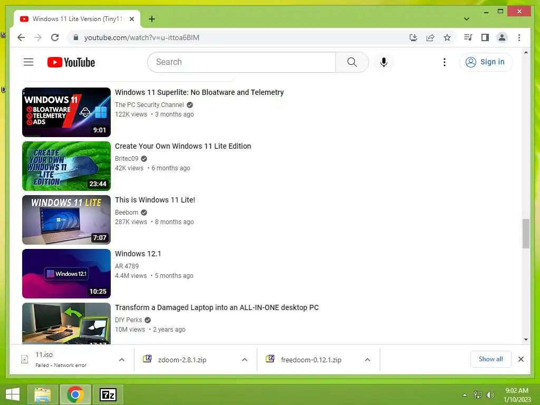The height and width of the screenshot is (405, 540).
Task: Search with your voice microphone
Action: (384, 62)
